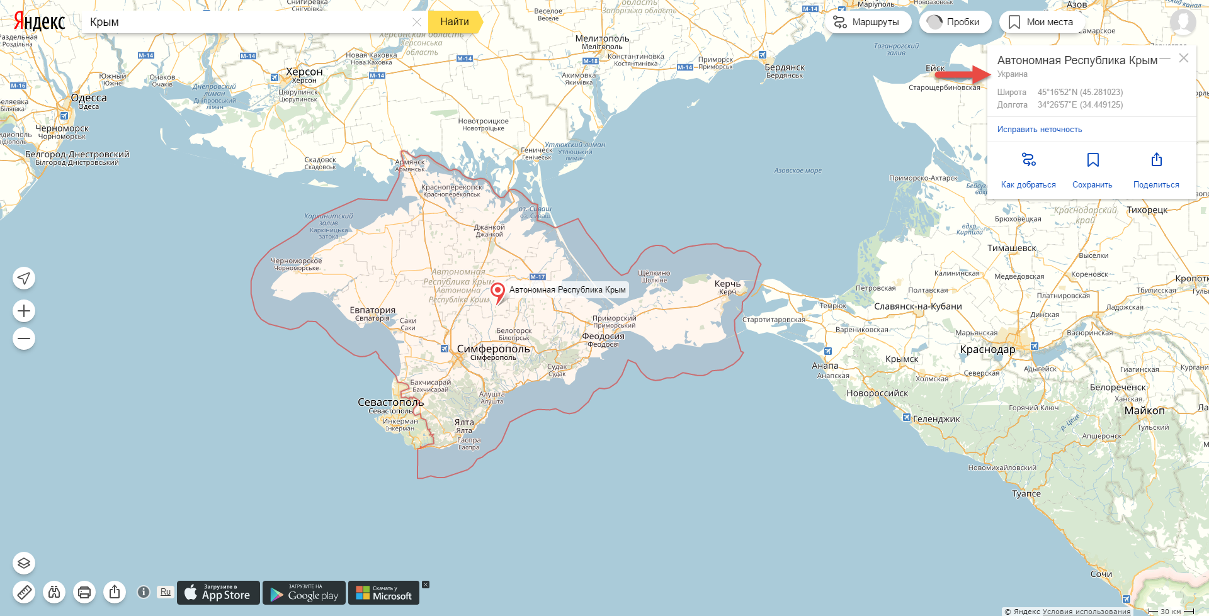
Task: Click the App Store download badge
Action: (219, 593)
